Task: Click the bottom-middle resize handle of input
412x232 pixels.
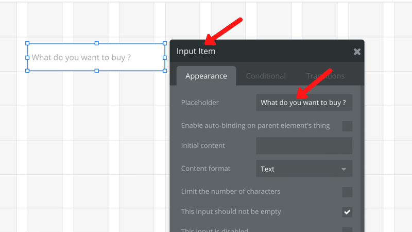Action: [96, 71]
